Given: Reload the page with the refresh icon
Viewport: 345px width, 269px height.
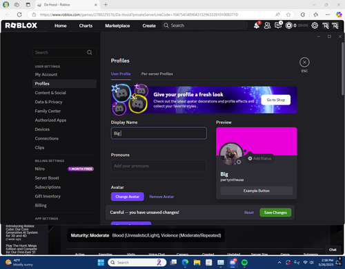Looking at the screenshot, I should click(19, 14).
